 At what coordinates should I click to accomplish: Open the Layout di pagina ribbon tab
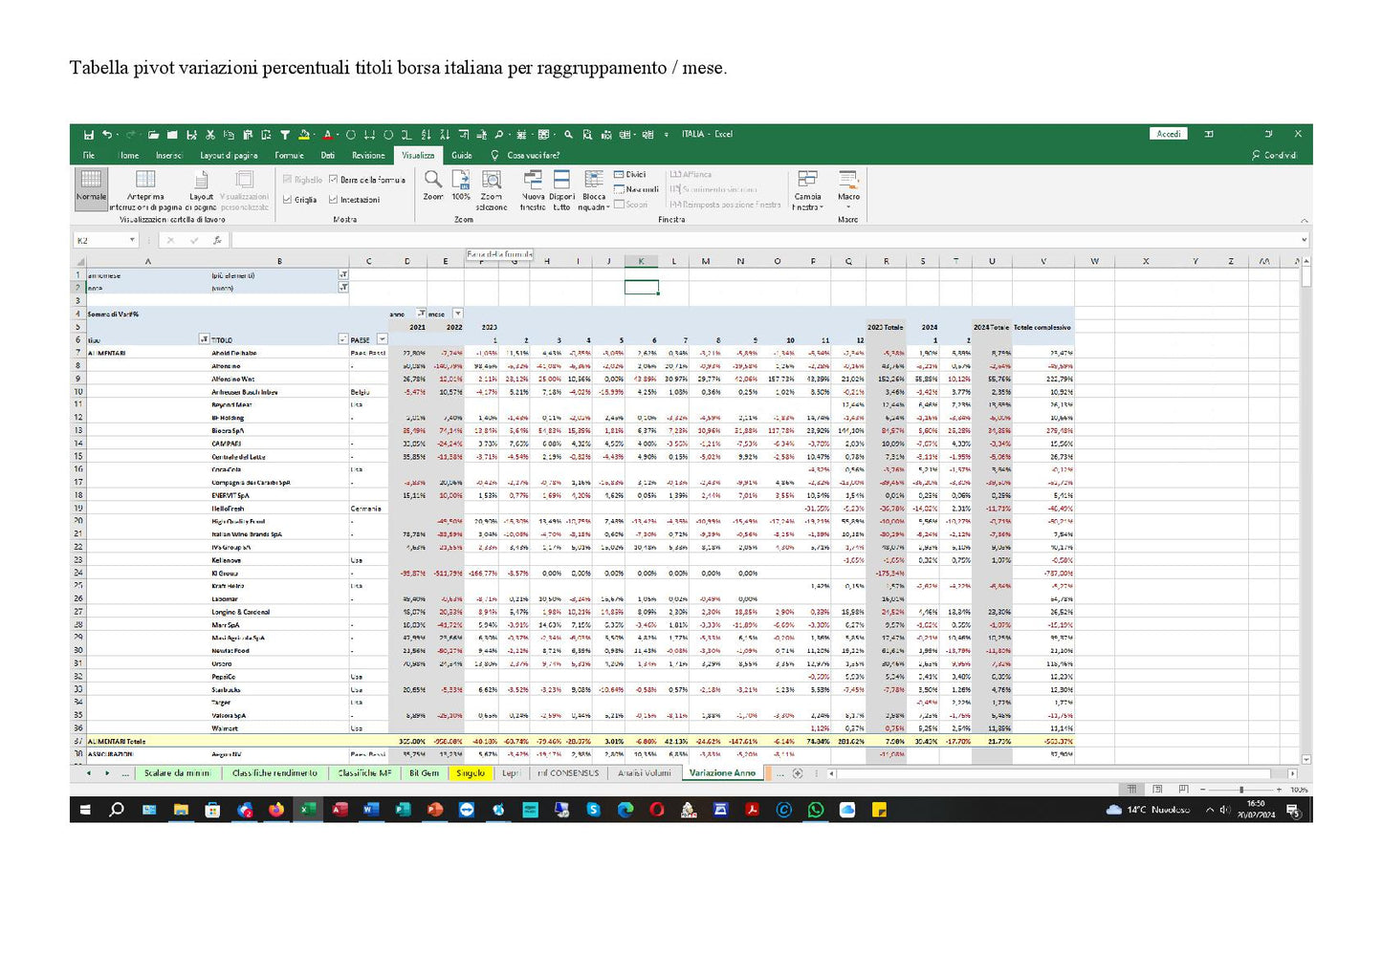tap(229, 155)
